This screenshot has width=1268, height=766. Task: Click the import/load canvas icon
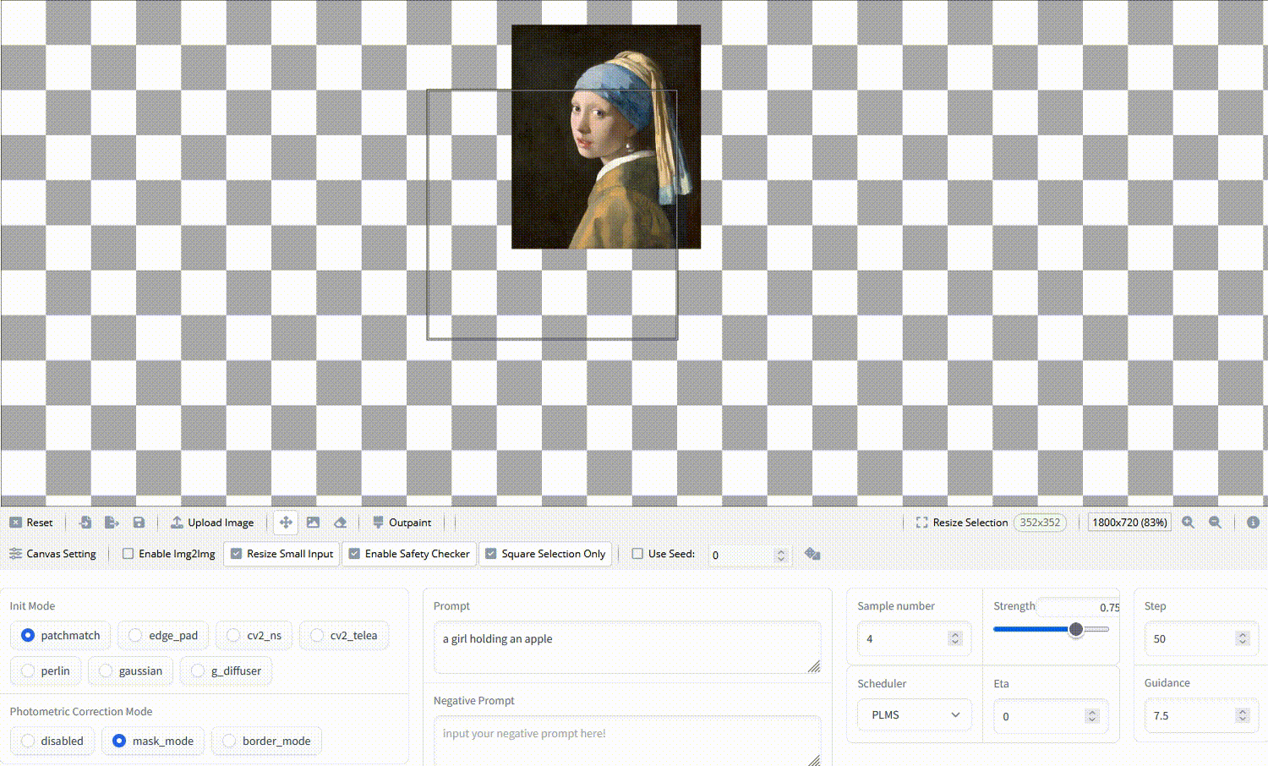coord(85,523)
